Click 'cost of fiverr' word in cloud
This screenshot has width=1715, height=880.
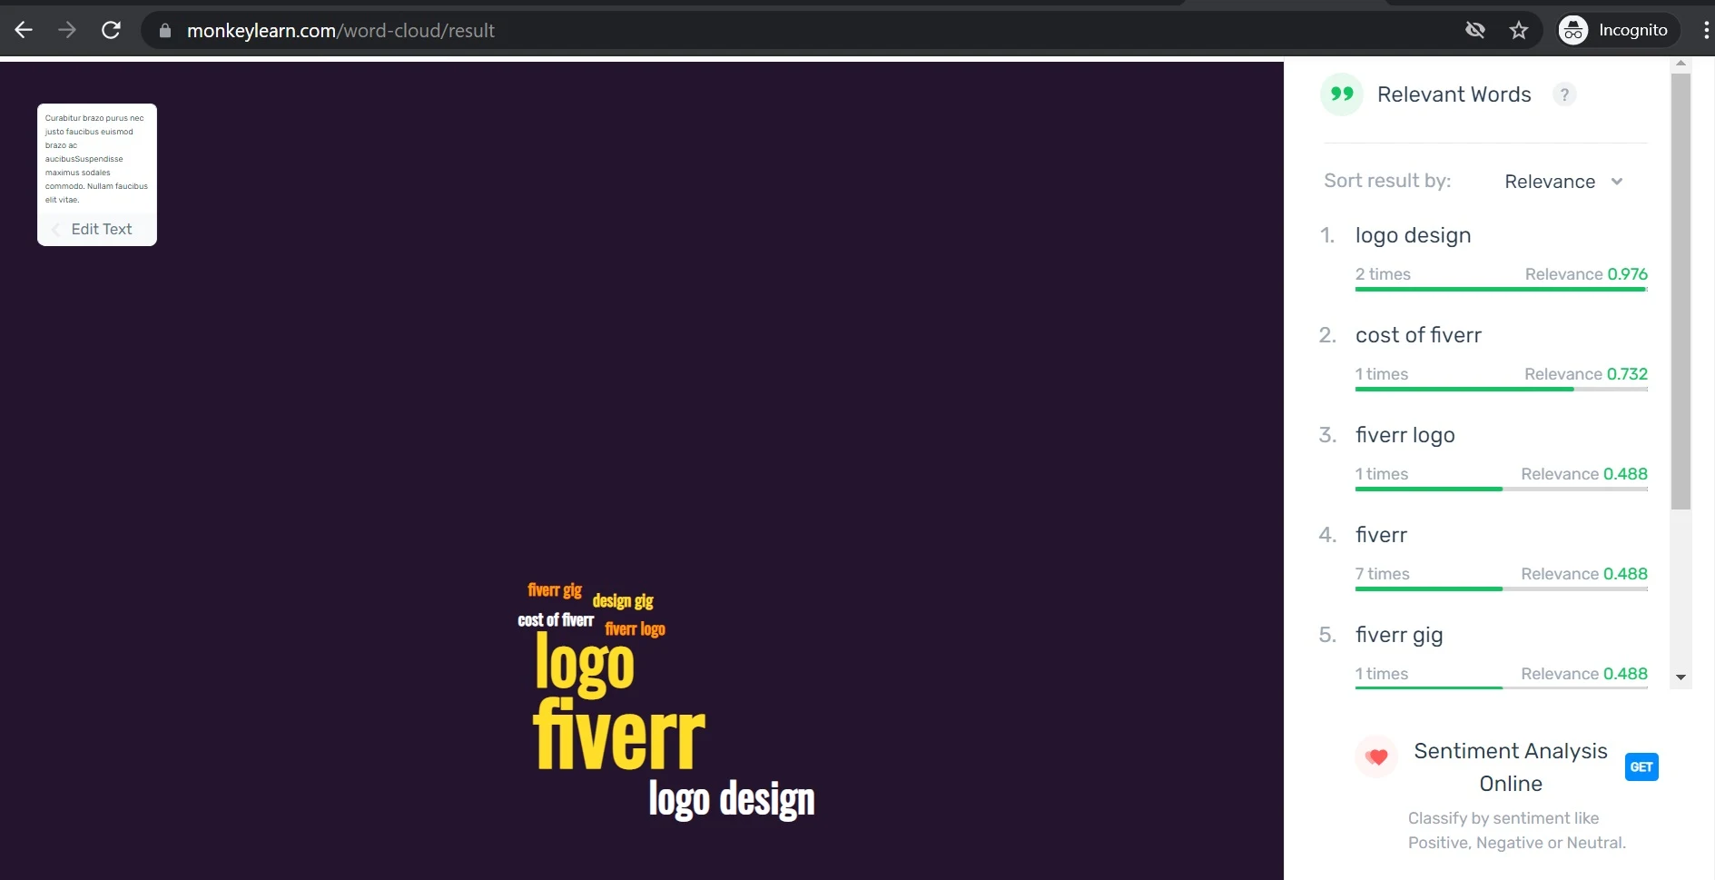click(556, 620)
